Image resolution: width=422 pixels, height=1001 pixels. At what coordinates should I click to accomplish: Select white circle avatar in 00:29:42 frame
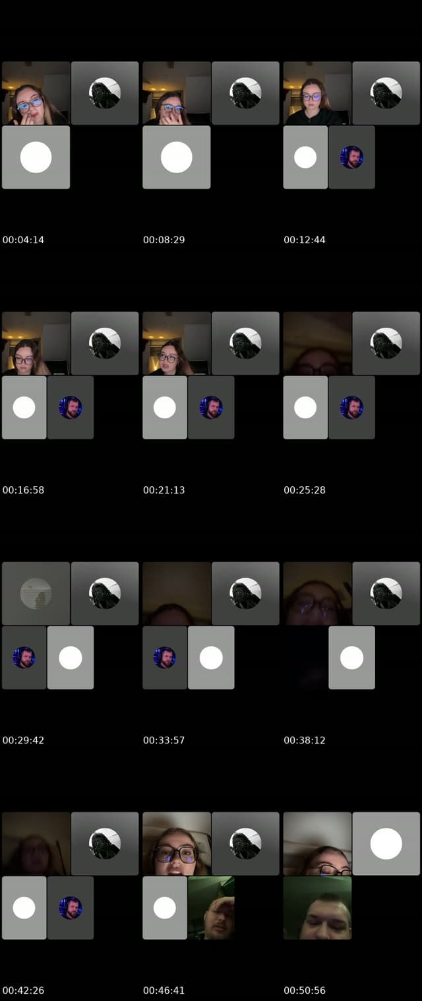click(x=71, y=657)
